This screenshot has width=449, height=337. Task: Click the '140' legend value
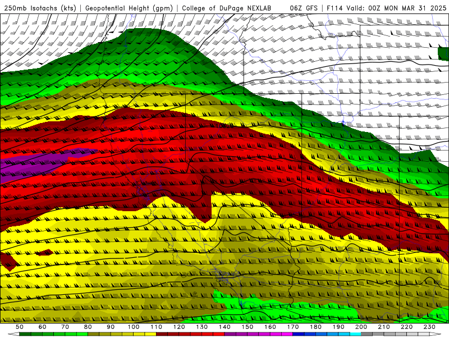[x=224, y=327]
